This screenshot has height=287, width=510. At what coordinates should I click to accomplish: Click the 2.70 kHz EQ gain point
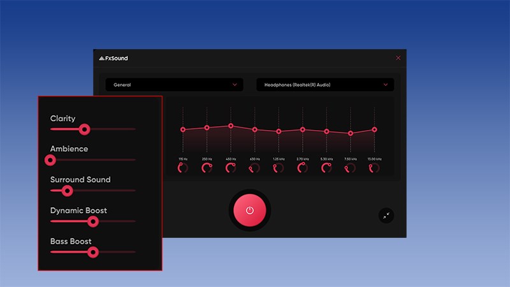pyautogui.click(x=302, y=129)
